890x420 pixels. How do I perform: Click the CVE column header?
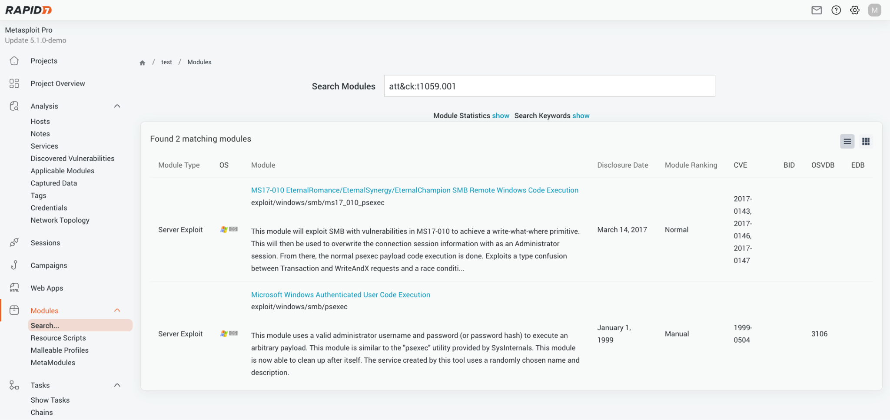click(x=741, y=165)
